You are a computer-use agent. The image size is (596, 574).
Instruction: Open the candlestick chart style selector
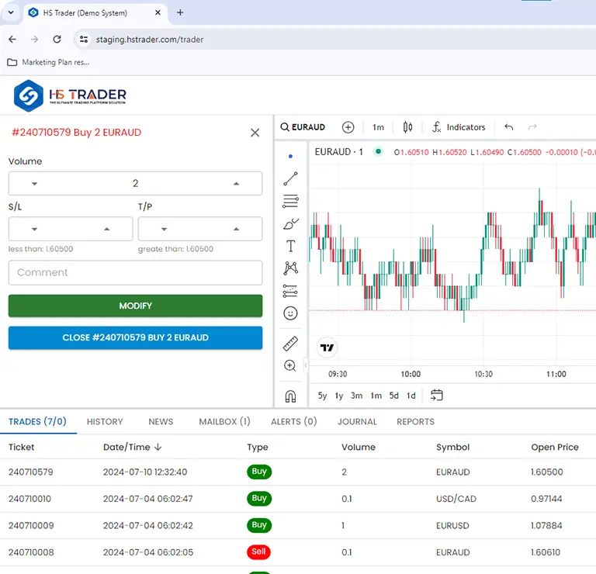tap(407, 127)
